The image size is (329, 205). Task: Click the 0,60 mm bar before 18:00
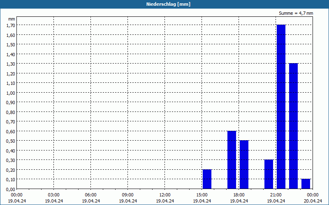coord(232,160)
